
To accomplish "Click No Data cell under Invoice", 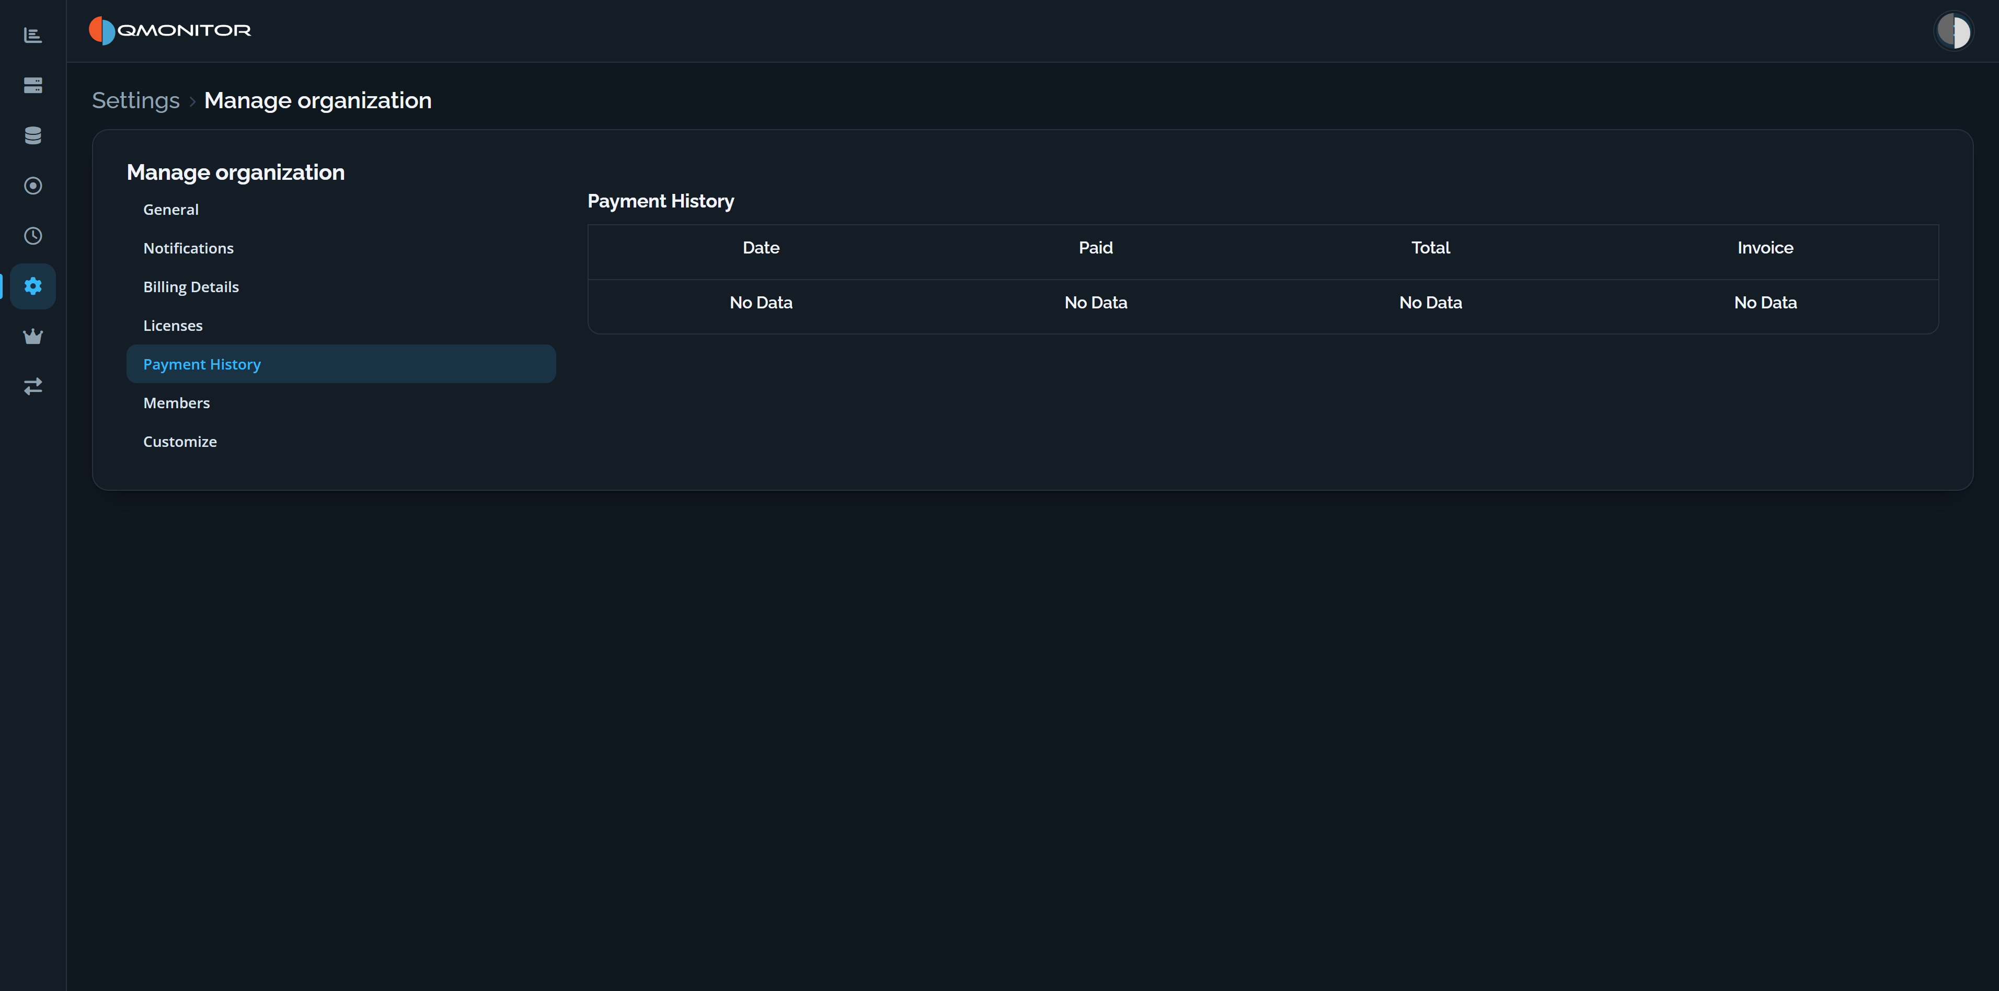I will 1765,303.
